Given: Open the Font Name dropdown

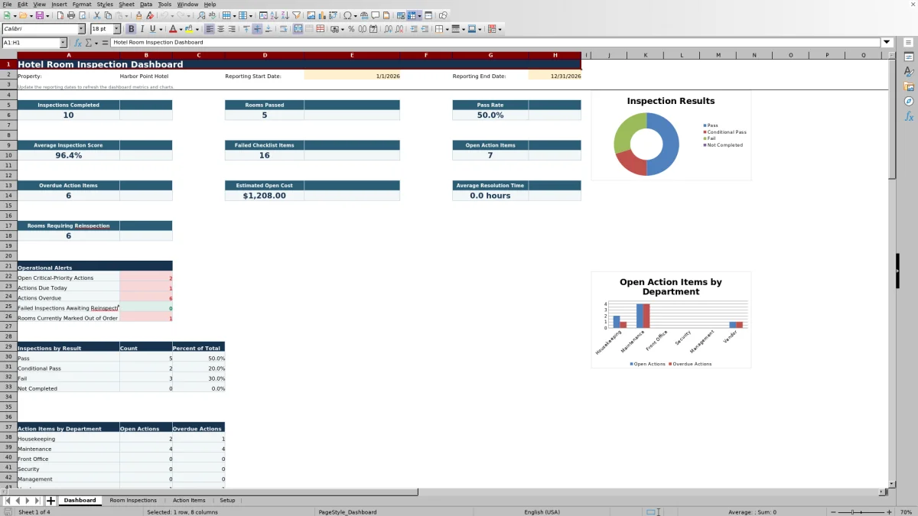Looking at the screenshot, I should pos(81,29).
